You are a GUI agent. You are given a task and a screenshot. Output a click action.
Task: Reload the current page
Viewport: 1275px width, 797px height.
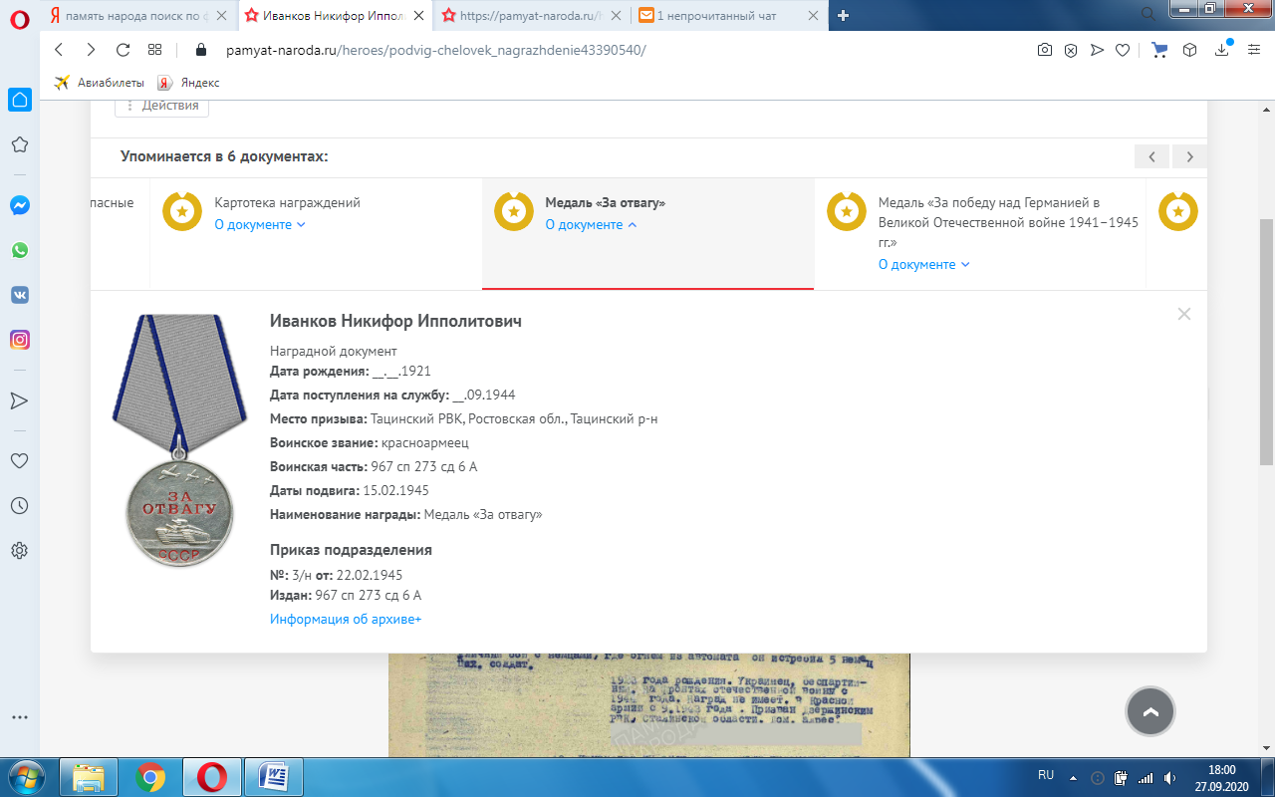click(123, 50)
